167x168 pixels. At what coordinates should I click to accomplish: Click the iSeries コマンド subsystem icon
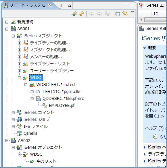click(x=19, y=112)
